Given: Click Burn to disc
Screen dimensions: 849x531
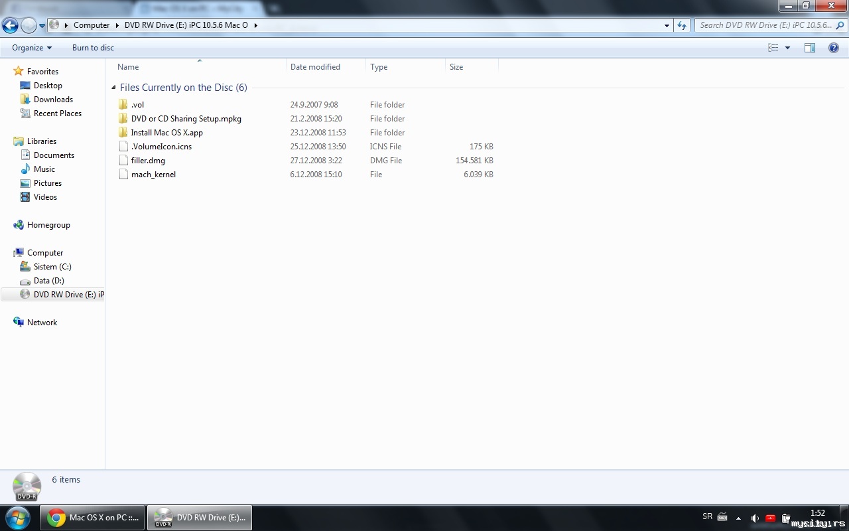Looking at the screenshot, I should 93,48.
